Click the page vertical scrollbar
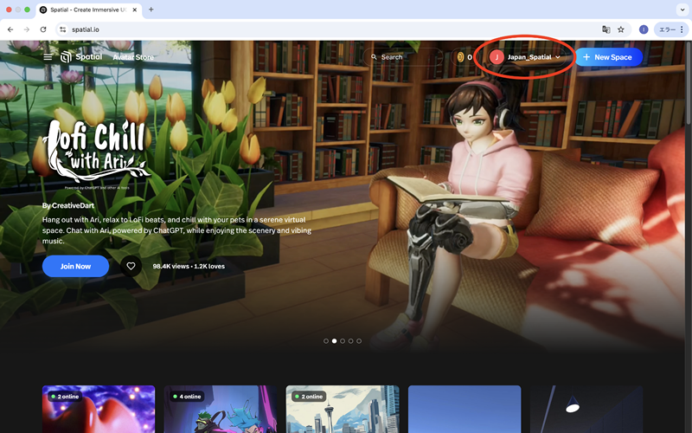The image size is (692, 433). tap(689, 84)
